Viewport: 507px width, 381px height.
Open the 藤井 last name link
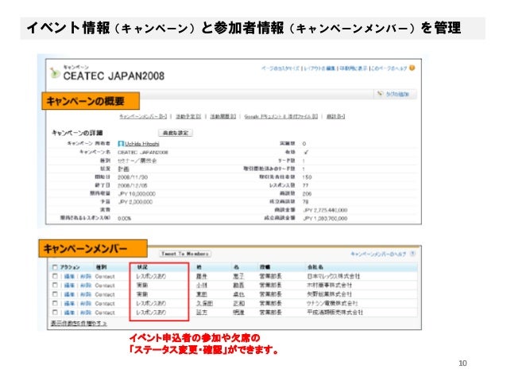[x=201, y=277]
